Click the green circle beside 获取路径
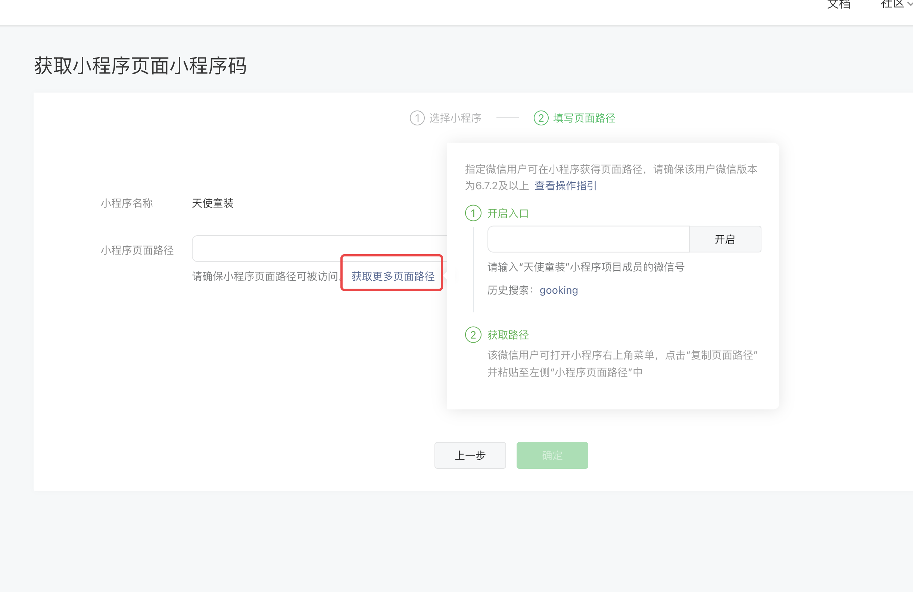The width and height of the screenshot is (913, 592). click(473, 335)
